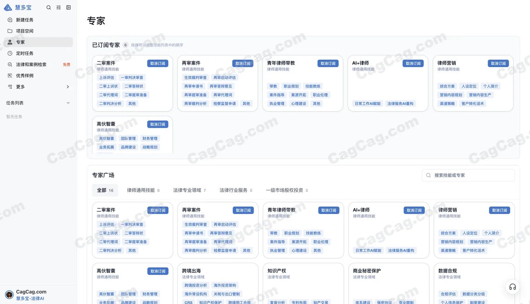
Task: Focus the 搜索技能或专家 search field
Action: [468, 175]
